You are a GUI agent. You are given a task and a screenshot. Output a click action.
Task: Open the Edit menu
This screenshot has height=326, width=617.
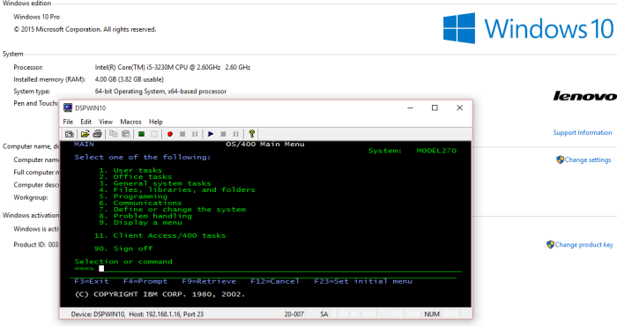pos(85,122)
